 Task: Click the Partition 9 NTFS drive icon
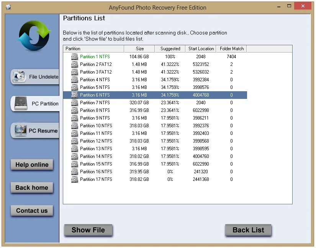(75, 118)
